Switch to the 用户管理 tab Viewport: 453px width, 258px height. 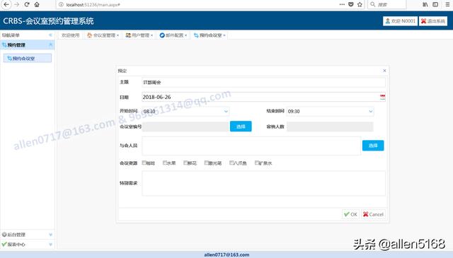coord(139,35)
